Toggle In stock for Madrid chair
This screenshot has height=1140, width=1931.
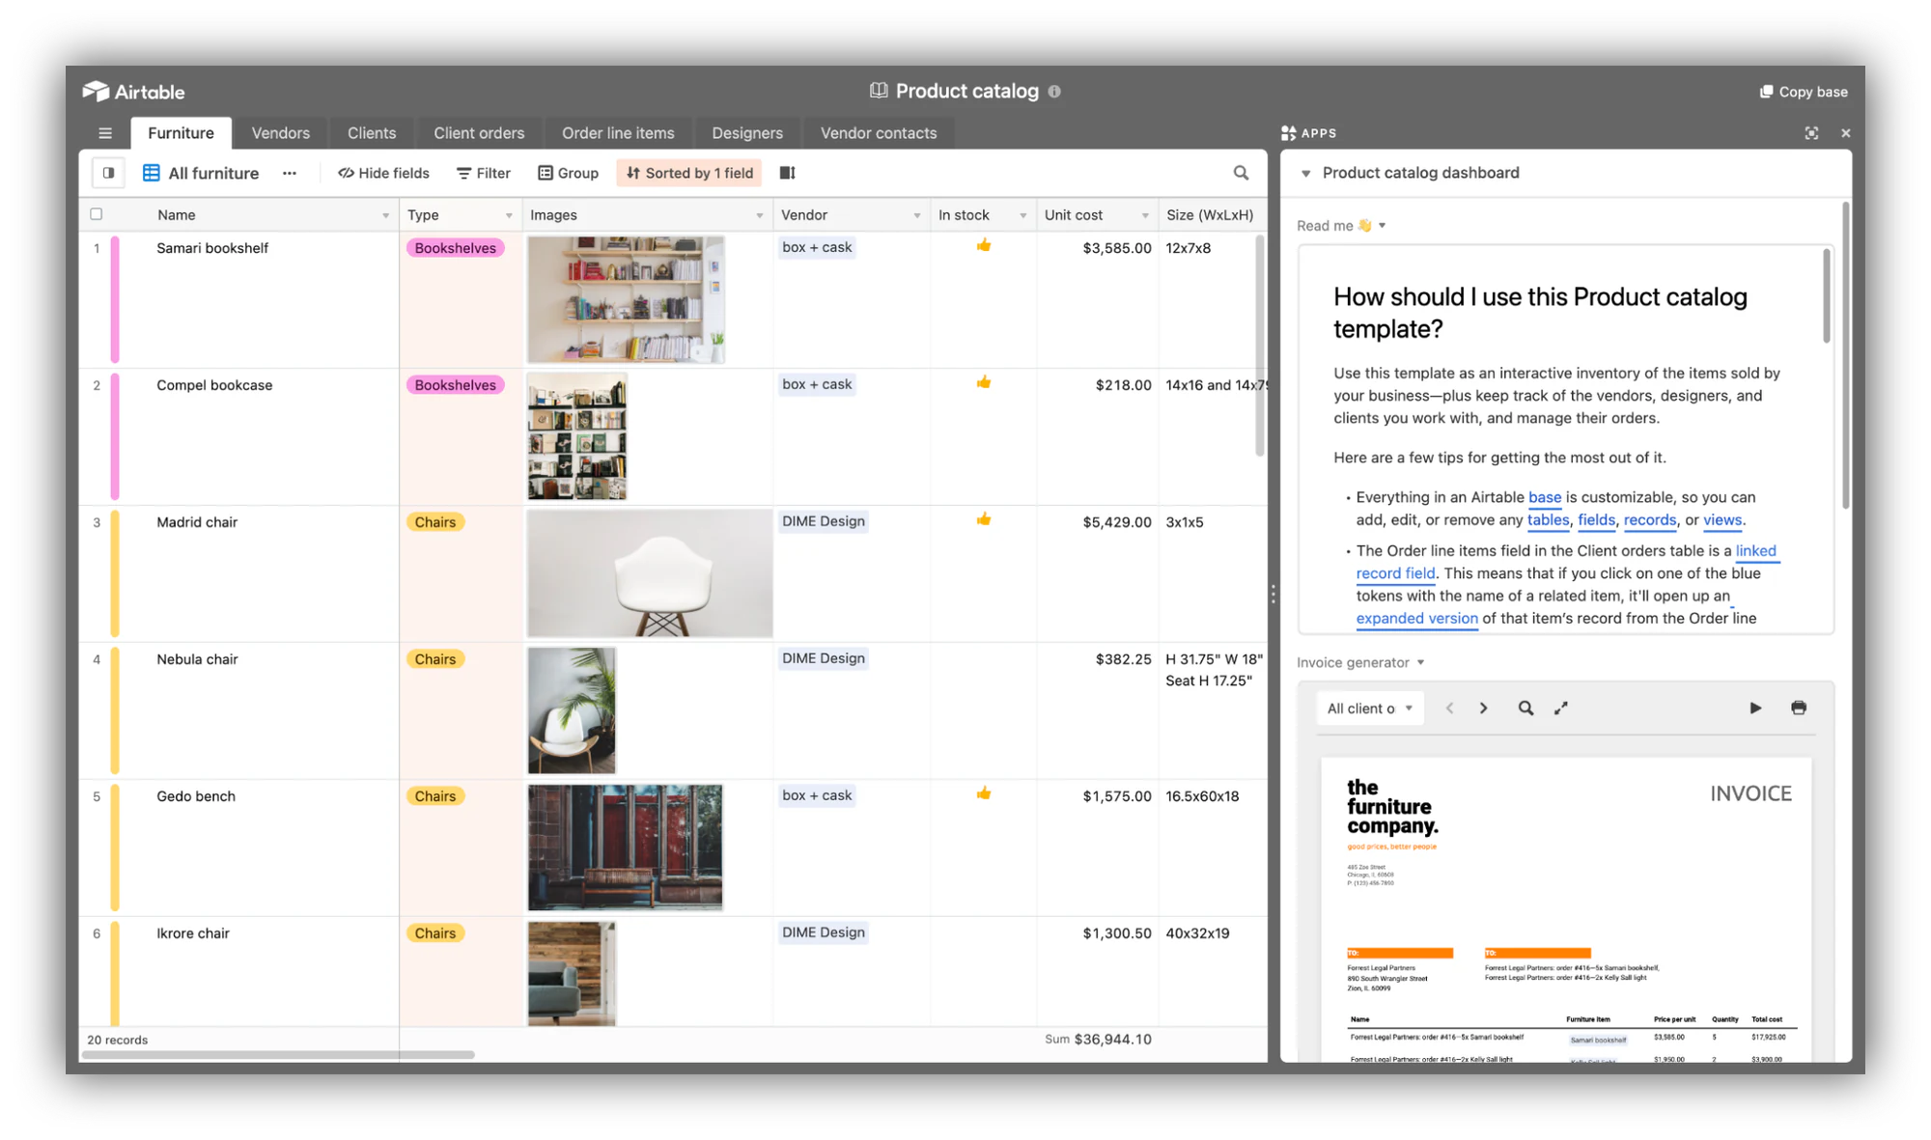coord(983,519)
